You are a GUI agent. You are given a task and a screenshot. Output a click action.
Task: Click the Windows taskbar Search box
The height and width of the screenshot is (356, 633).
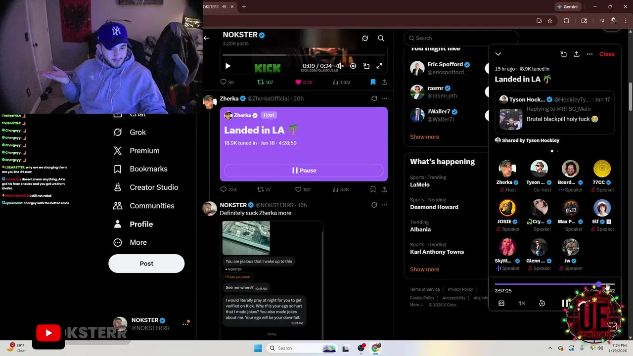click(303, 348)
